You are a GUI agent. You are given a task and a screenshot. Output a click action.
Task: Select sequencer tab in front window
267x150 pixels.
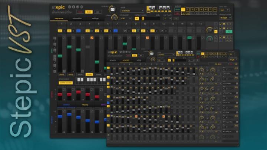point(113,60)
